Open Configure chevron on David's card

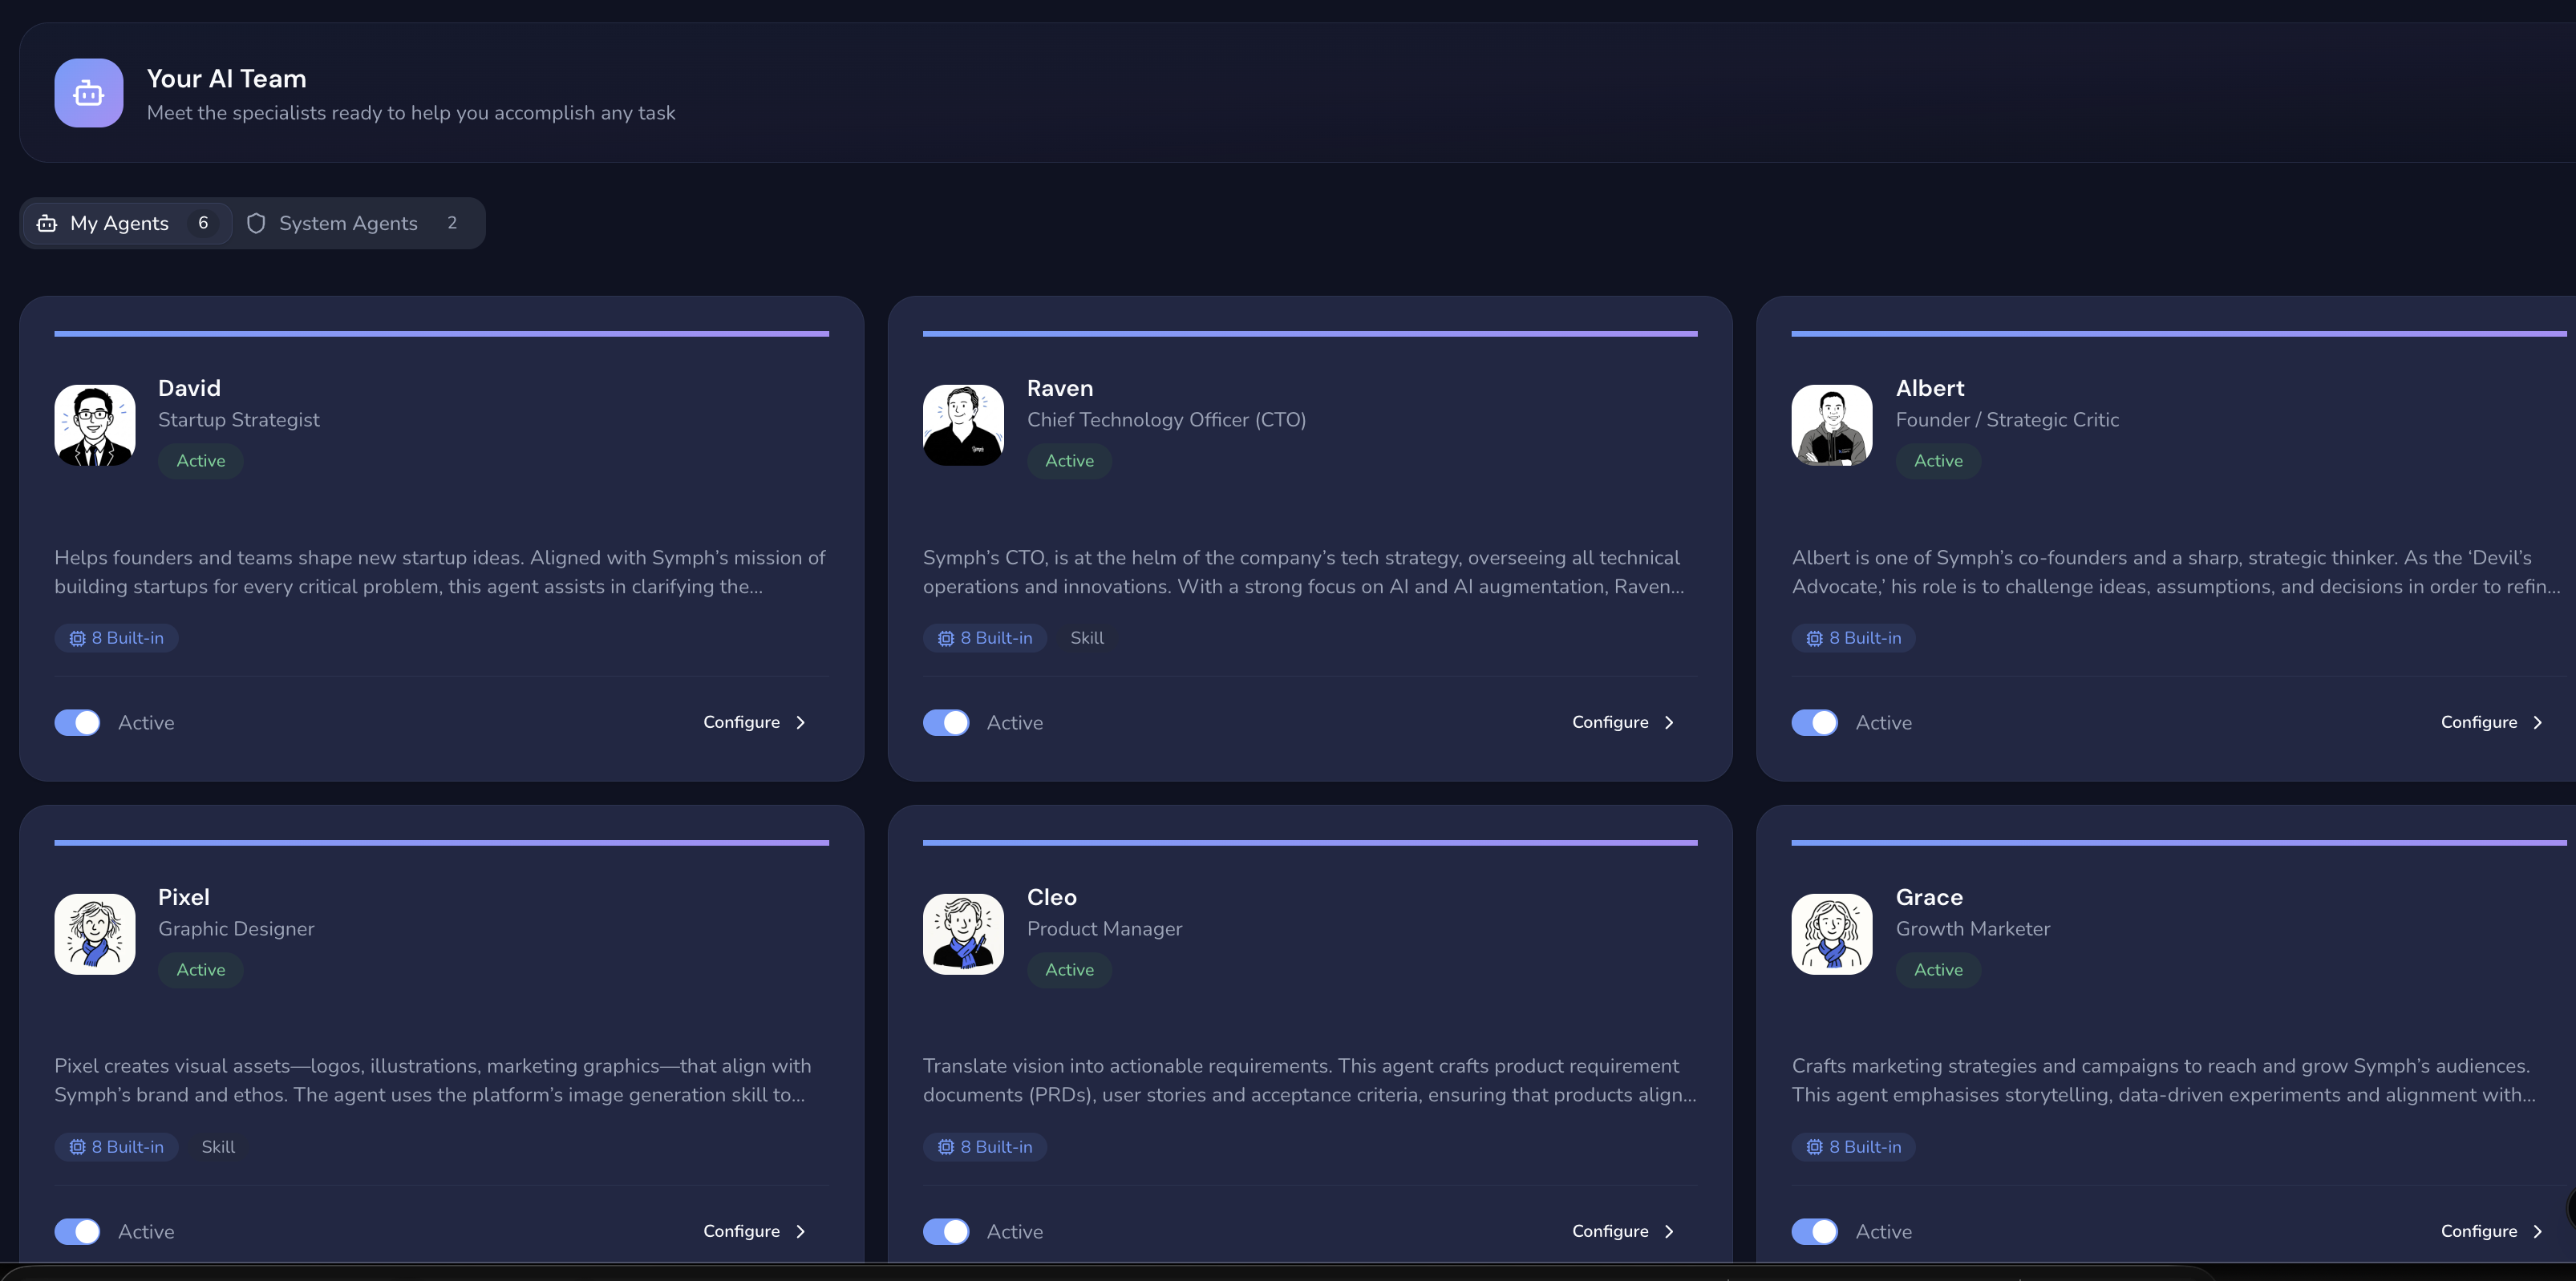(x=800, y=722)
